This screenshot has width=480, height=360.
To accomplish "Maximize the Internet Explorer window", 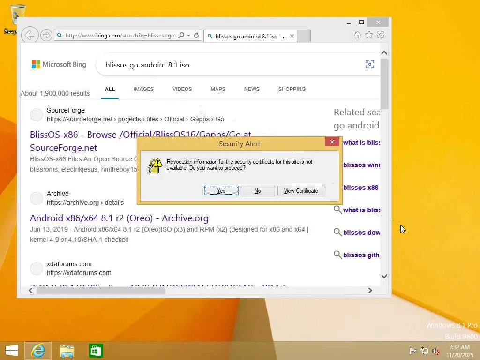I will pyautogui.click(x=361, y=22).
